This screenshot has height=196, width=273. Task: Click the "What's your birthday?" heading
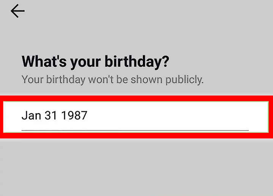tap(95, 62)
